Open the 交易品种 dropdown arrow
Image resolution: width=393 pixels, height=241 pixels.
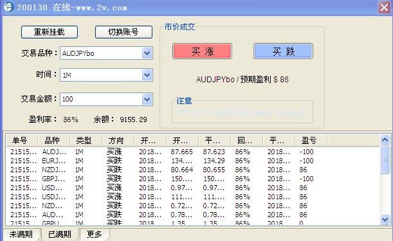pos(147,53)
